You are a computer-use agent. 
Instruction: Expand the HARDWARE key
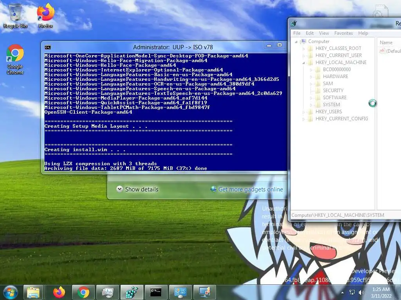pos(311,77)
